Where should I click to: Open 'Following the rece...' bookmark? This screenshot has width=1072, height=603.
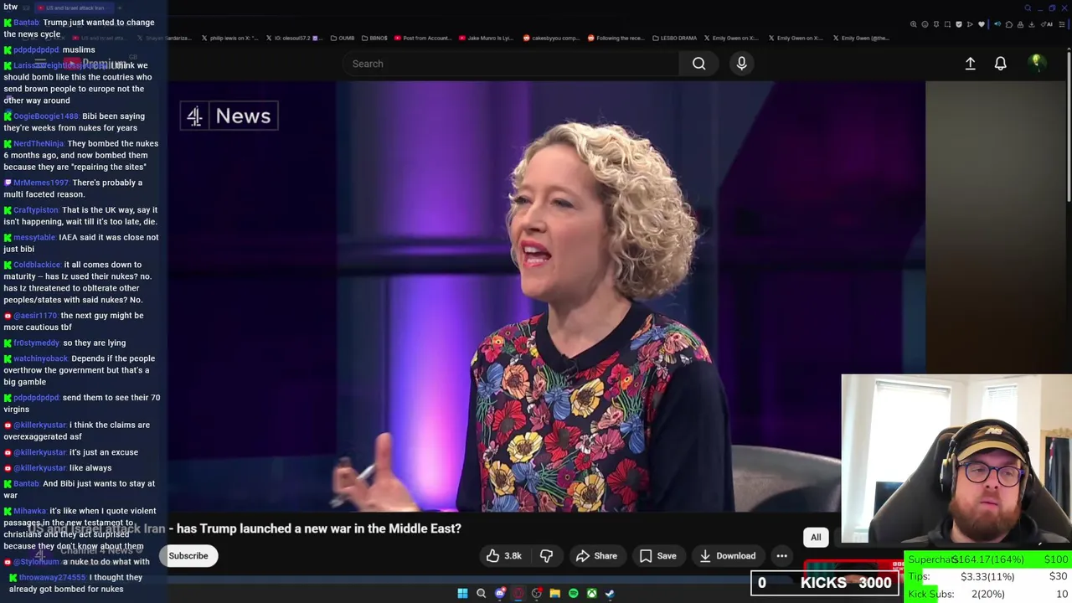click(616, 38)
